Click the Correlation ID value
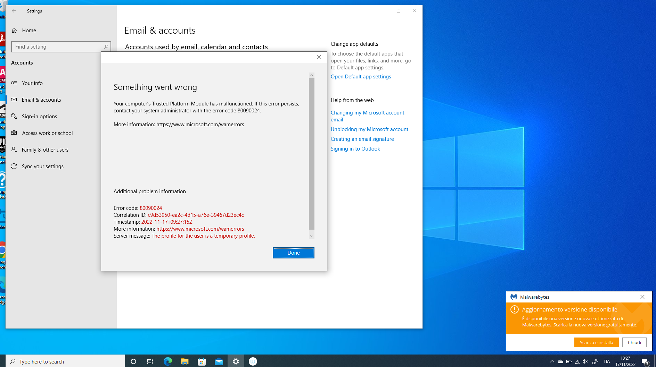 click(x=196, y=215)
